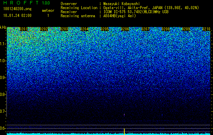Click the meteor count value 1

[x=48, y=16]
